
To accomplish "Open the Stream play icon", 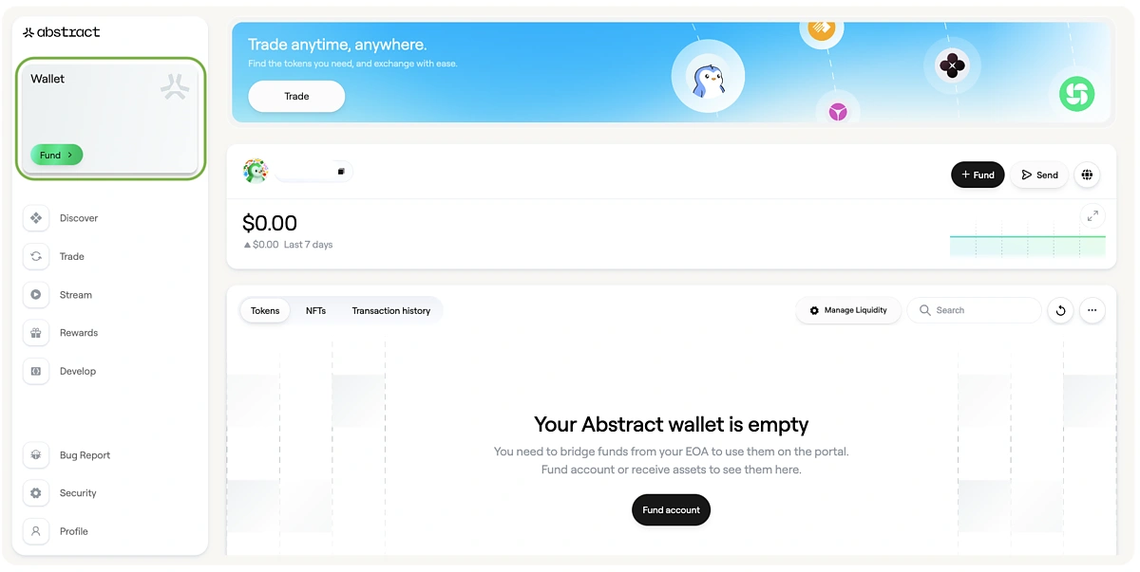I will 36,295.
